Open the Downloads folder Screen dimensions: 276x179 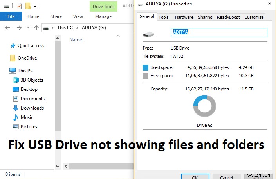(32, 108)
